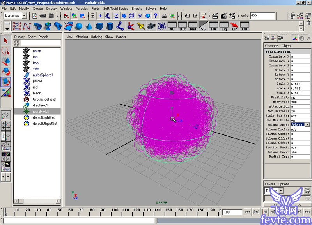Select the arrow Select tool in toolbox
This screenshot has width=312, height=225.
(x=5, y=40)
